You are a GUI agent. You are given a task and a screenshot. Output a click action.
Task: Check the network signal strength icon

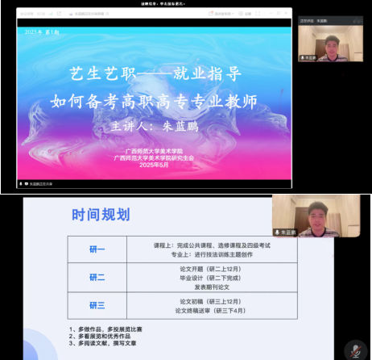pyautogui.click(x=51, y=14)
